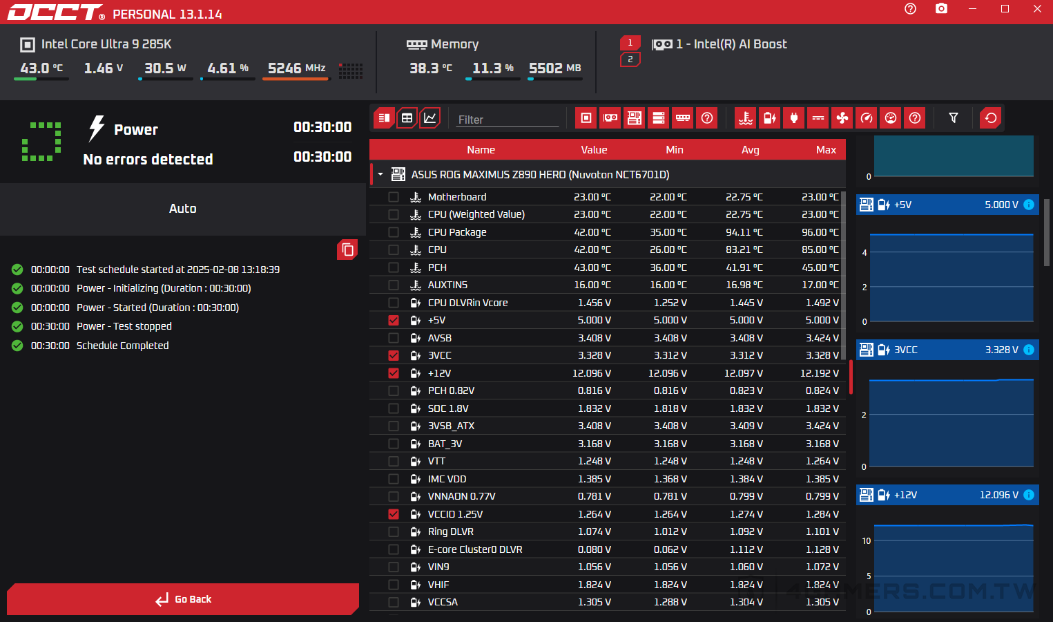Collapse the ASUS ROG MAXIMUS Z890 HERO group
1053x622 pixels.
coord(380,174)
